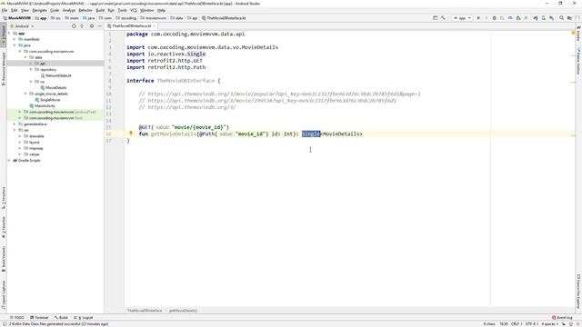Open the TODO tool window
The image size is (582, 327).
17,318
